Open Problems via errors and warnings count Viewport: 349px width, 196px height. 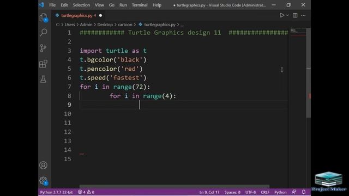[x=86, y=192]
